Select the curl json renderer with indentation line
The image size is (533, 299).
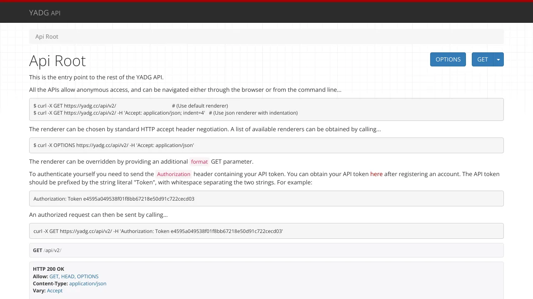[x=165, y=113]
